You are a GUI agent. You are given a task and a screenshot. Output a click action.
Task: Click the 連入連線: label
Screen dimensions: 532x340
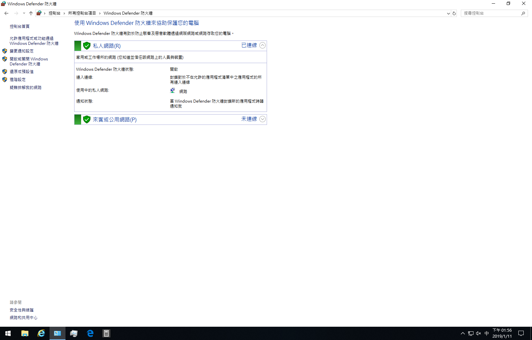point(84,77)
